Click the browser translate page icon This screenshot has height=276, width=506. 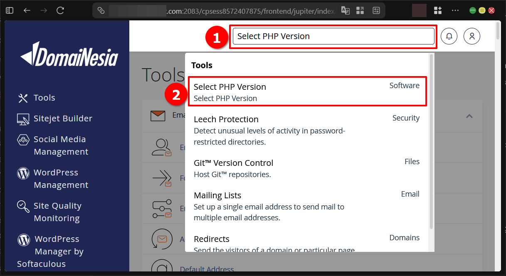click(345, 10)
